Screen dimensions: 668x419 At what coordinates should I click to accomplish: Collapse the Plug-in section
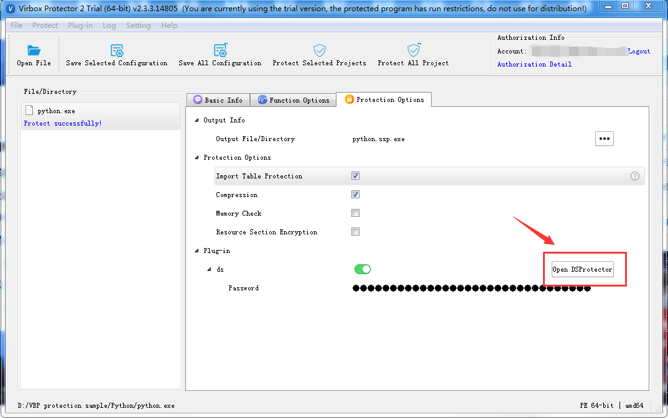click(x=197, y=251)
